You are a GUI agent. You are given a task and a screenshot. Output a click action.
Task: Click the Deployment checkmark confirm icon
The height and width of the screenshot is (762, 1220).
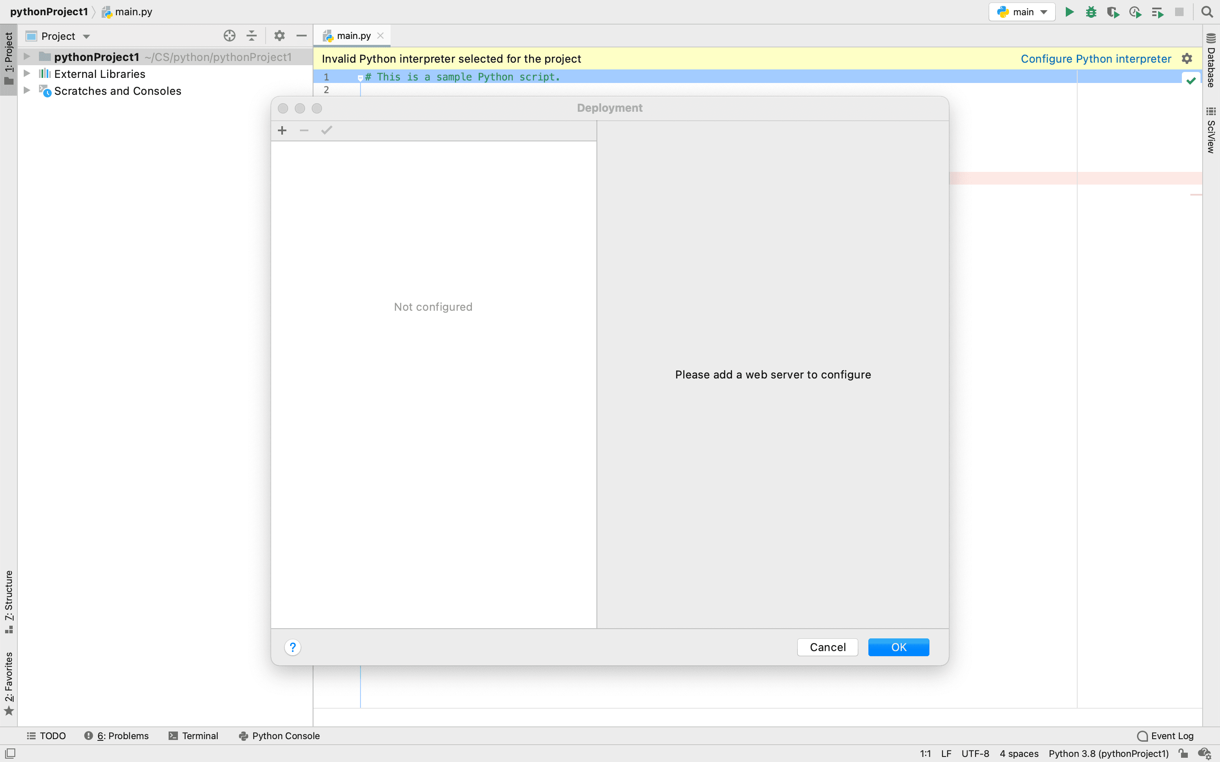click(327, 130)
